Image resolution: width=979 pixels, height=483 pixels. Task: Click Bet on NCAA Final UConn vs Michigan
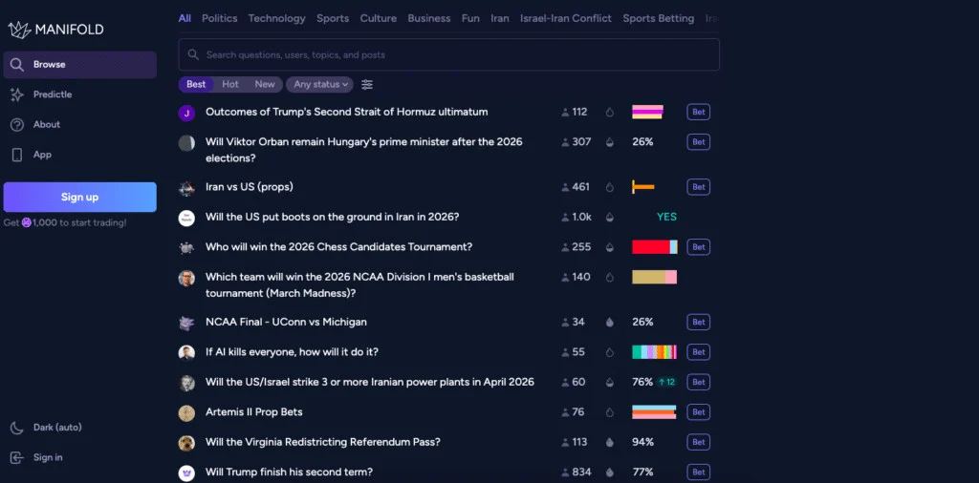tap(699, 323)
